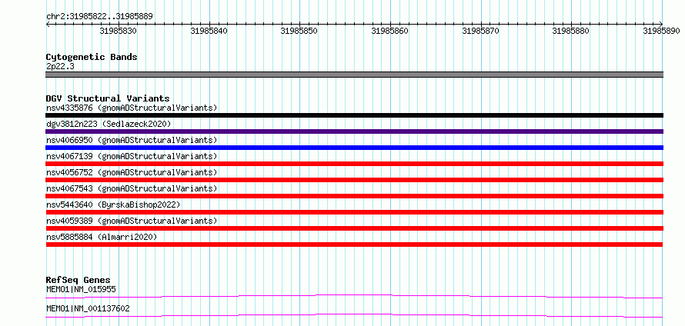Image resolution: width=685 pixels, height=326 pixels.
Task: Click the red bar for nsv5443640
Action: [x=355, y=212]
